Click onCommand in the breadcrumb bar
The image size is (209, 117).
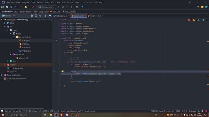point(71,12)
